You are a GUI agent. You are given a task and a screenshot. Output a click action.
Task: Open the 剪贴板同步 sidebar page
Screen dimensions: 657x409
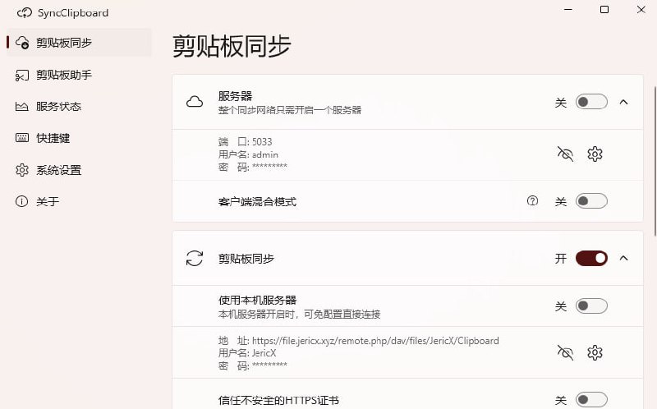[79, 43]
